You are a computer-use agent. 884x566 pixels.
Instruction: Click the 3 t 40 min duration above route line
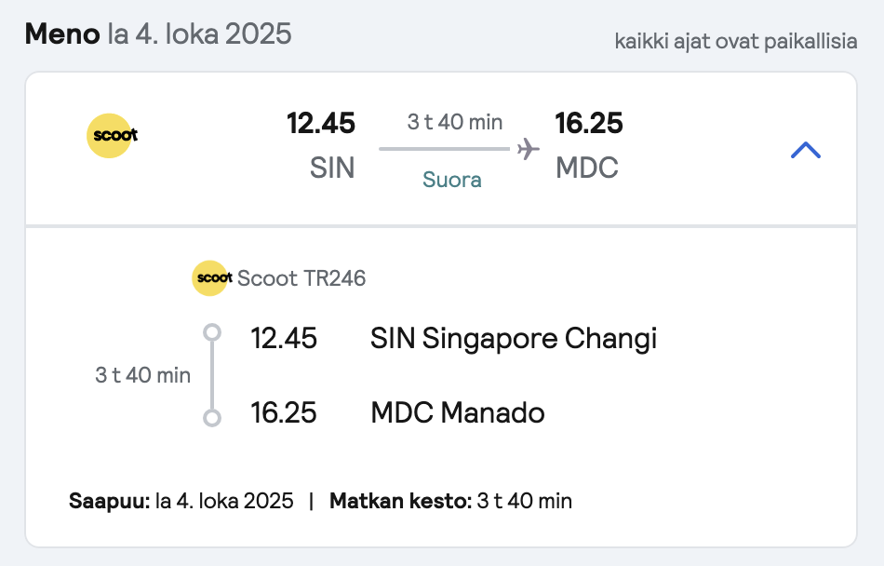(455, 122)
